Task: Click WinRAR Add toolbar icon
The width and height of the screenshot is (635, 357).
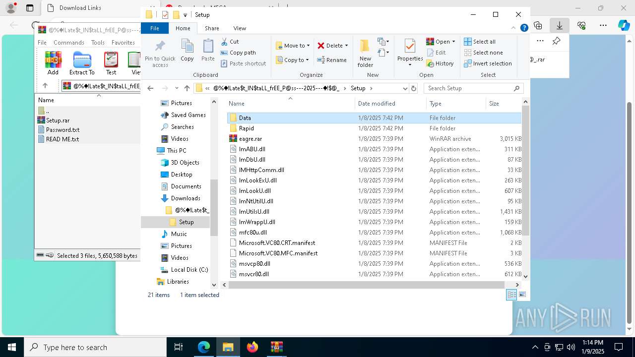Action: tap(53, 63)
